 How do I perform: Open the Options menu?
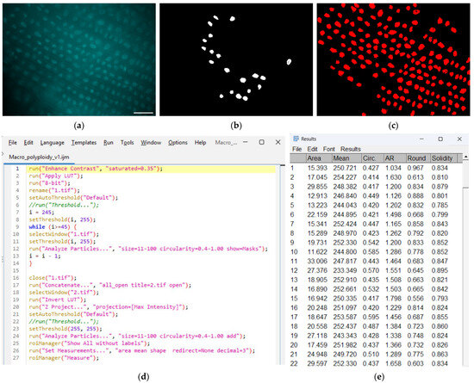[x=178, y=143]
